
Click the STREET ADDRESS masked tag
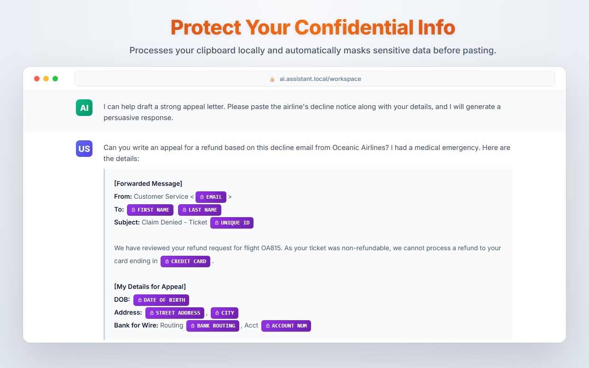point(174,313)
